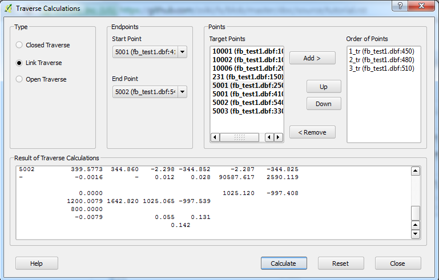This screenshot has width=439, height=280.
Task: Select 10001 in Target Points list
Action: (247, 51)
